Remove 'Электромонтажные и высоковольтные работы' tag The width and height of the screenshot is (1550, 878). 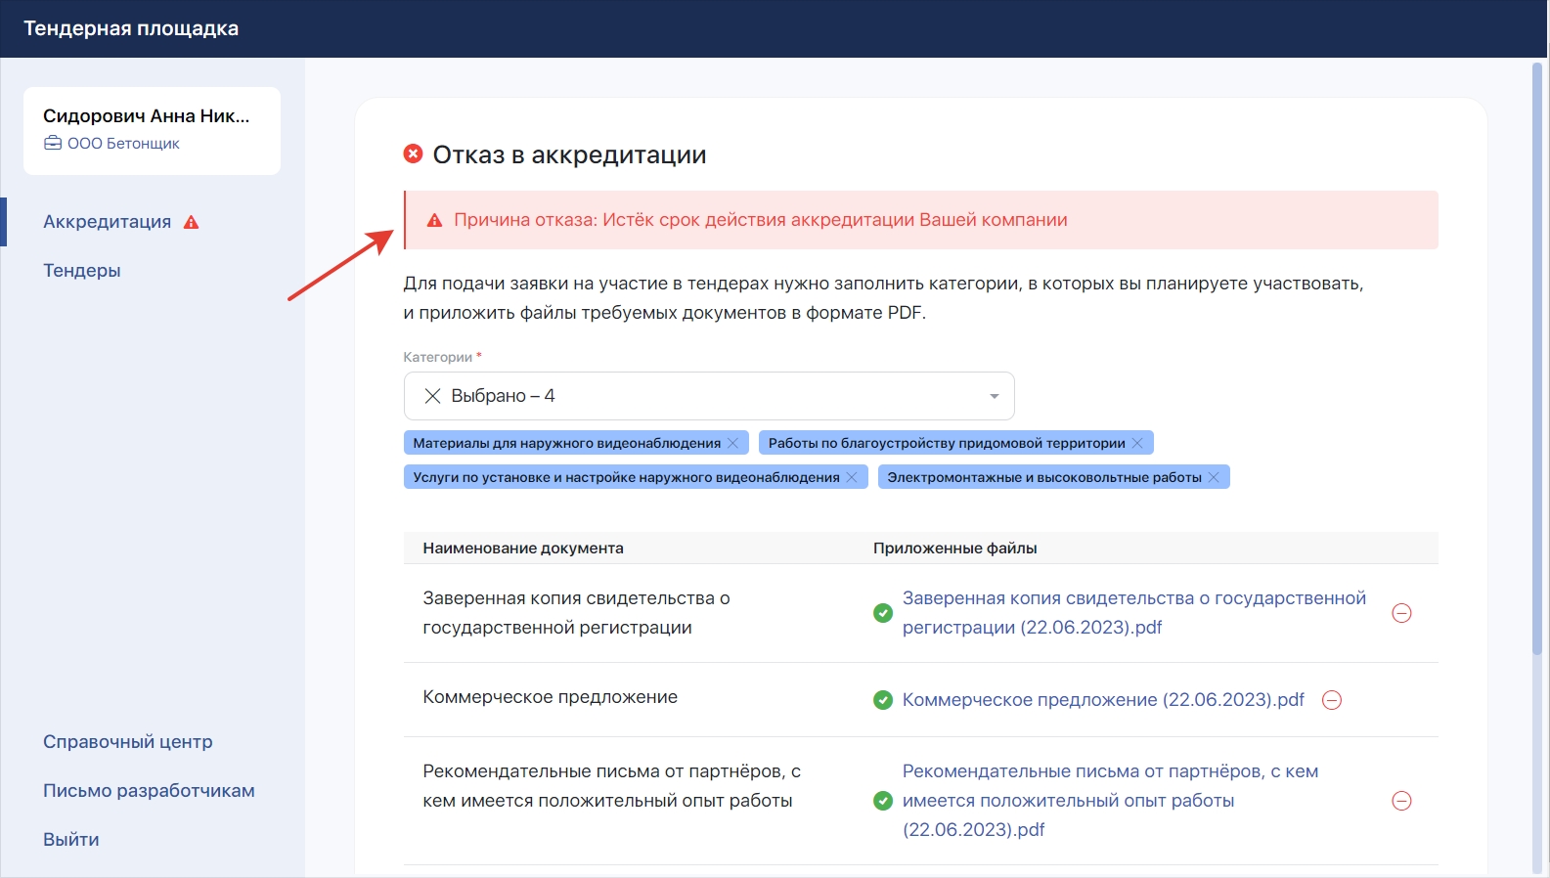1214,477
